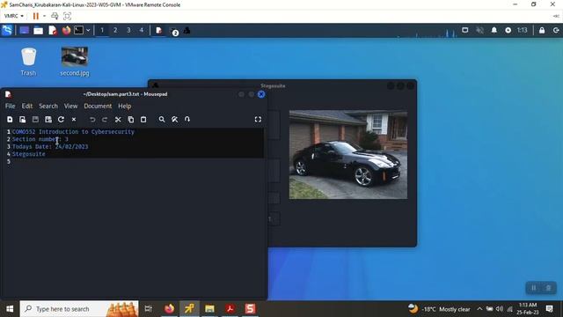Send Ctrl+Alt+Del to the virtual machine
Screen dimensions: 563x317
click(x=55, y=16)
